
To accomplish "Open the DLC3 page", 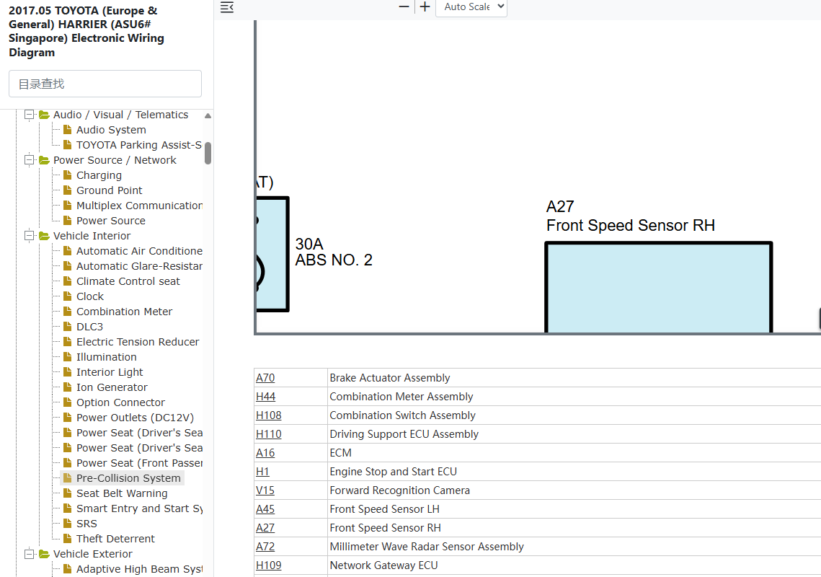I will pos(89,327).
